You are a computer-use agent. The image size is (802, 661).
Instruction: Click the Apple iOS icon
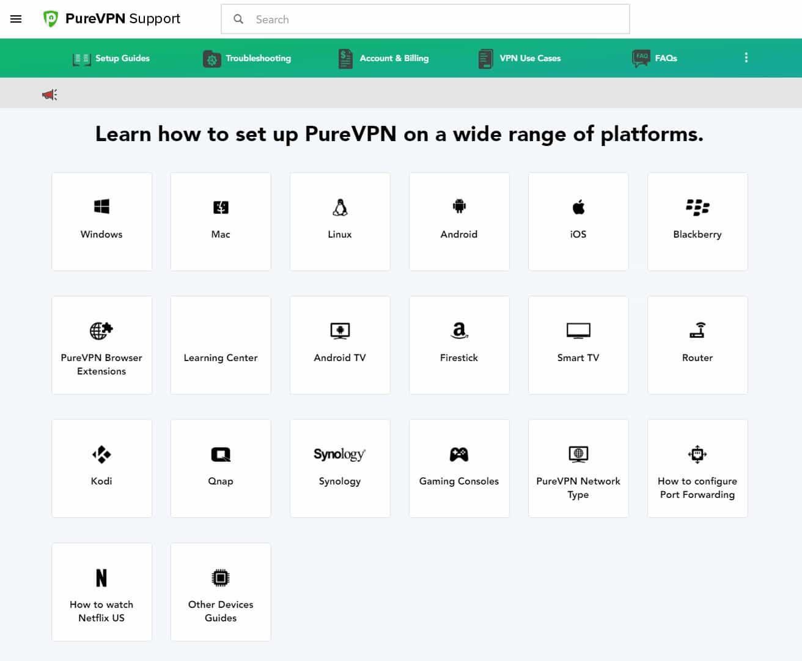point(578,206)
